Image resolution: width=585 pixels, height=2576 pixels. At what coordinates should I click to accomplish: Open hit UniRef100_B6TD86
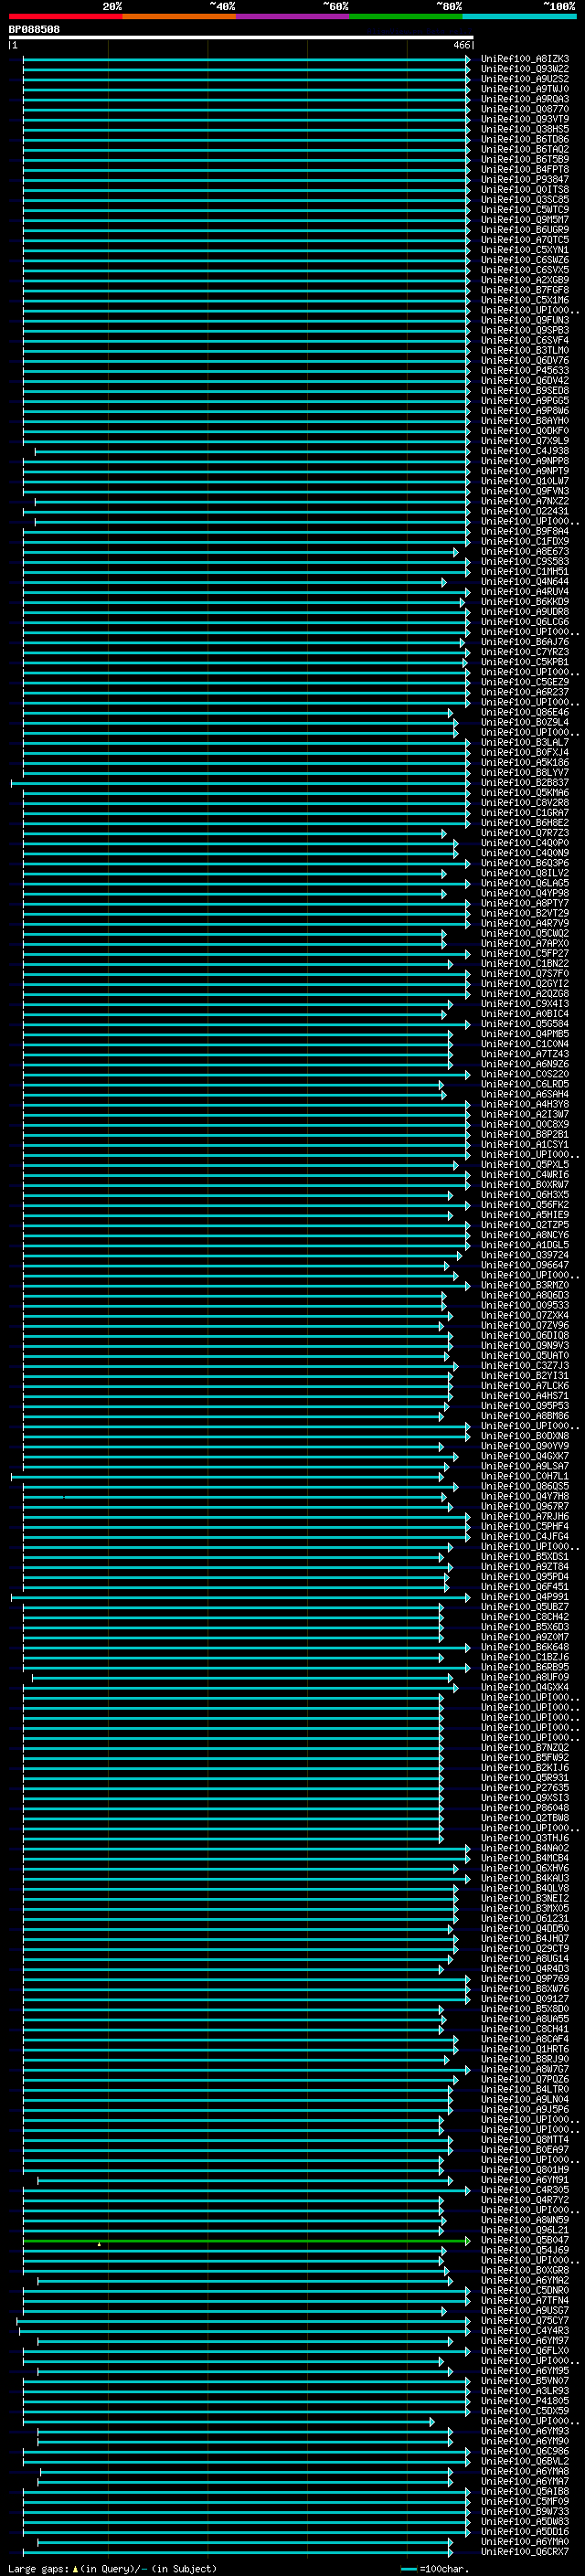click(x=525, y=139)
